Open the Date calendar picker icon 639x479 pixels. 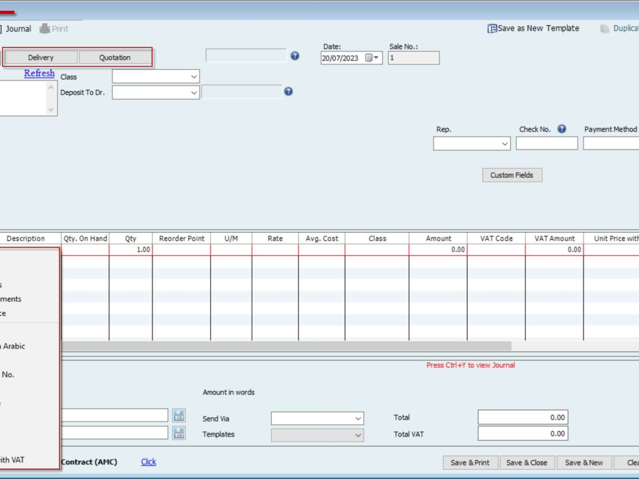[x=372, y=58]
